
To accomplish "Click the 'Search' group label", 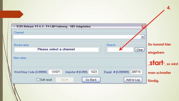I will 111,45.
